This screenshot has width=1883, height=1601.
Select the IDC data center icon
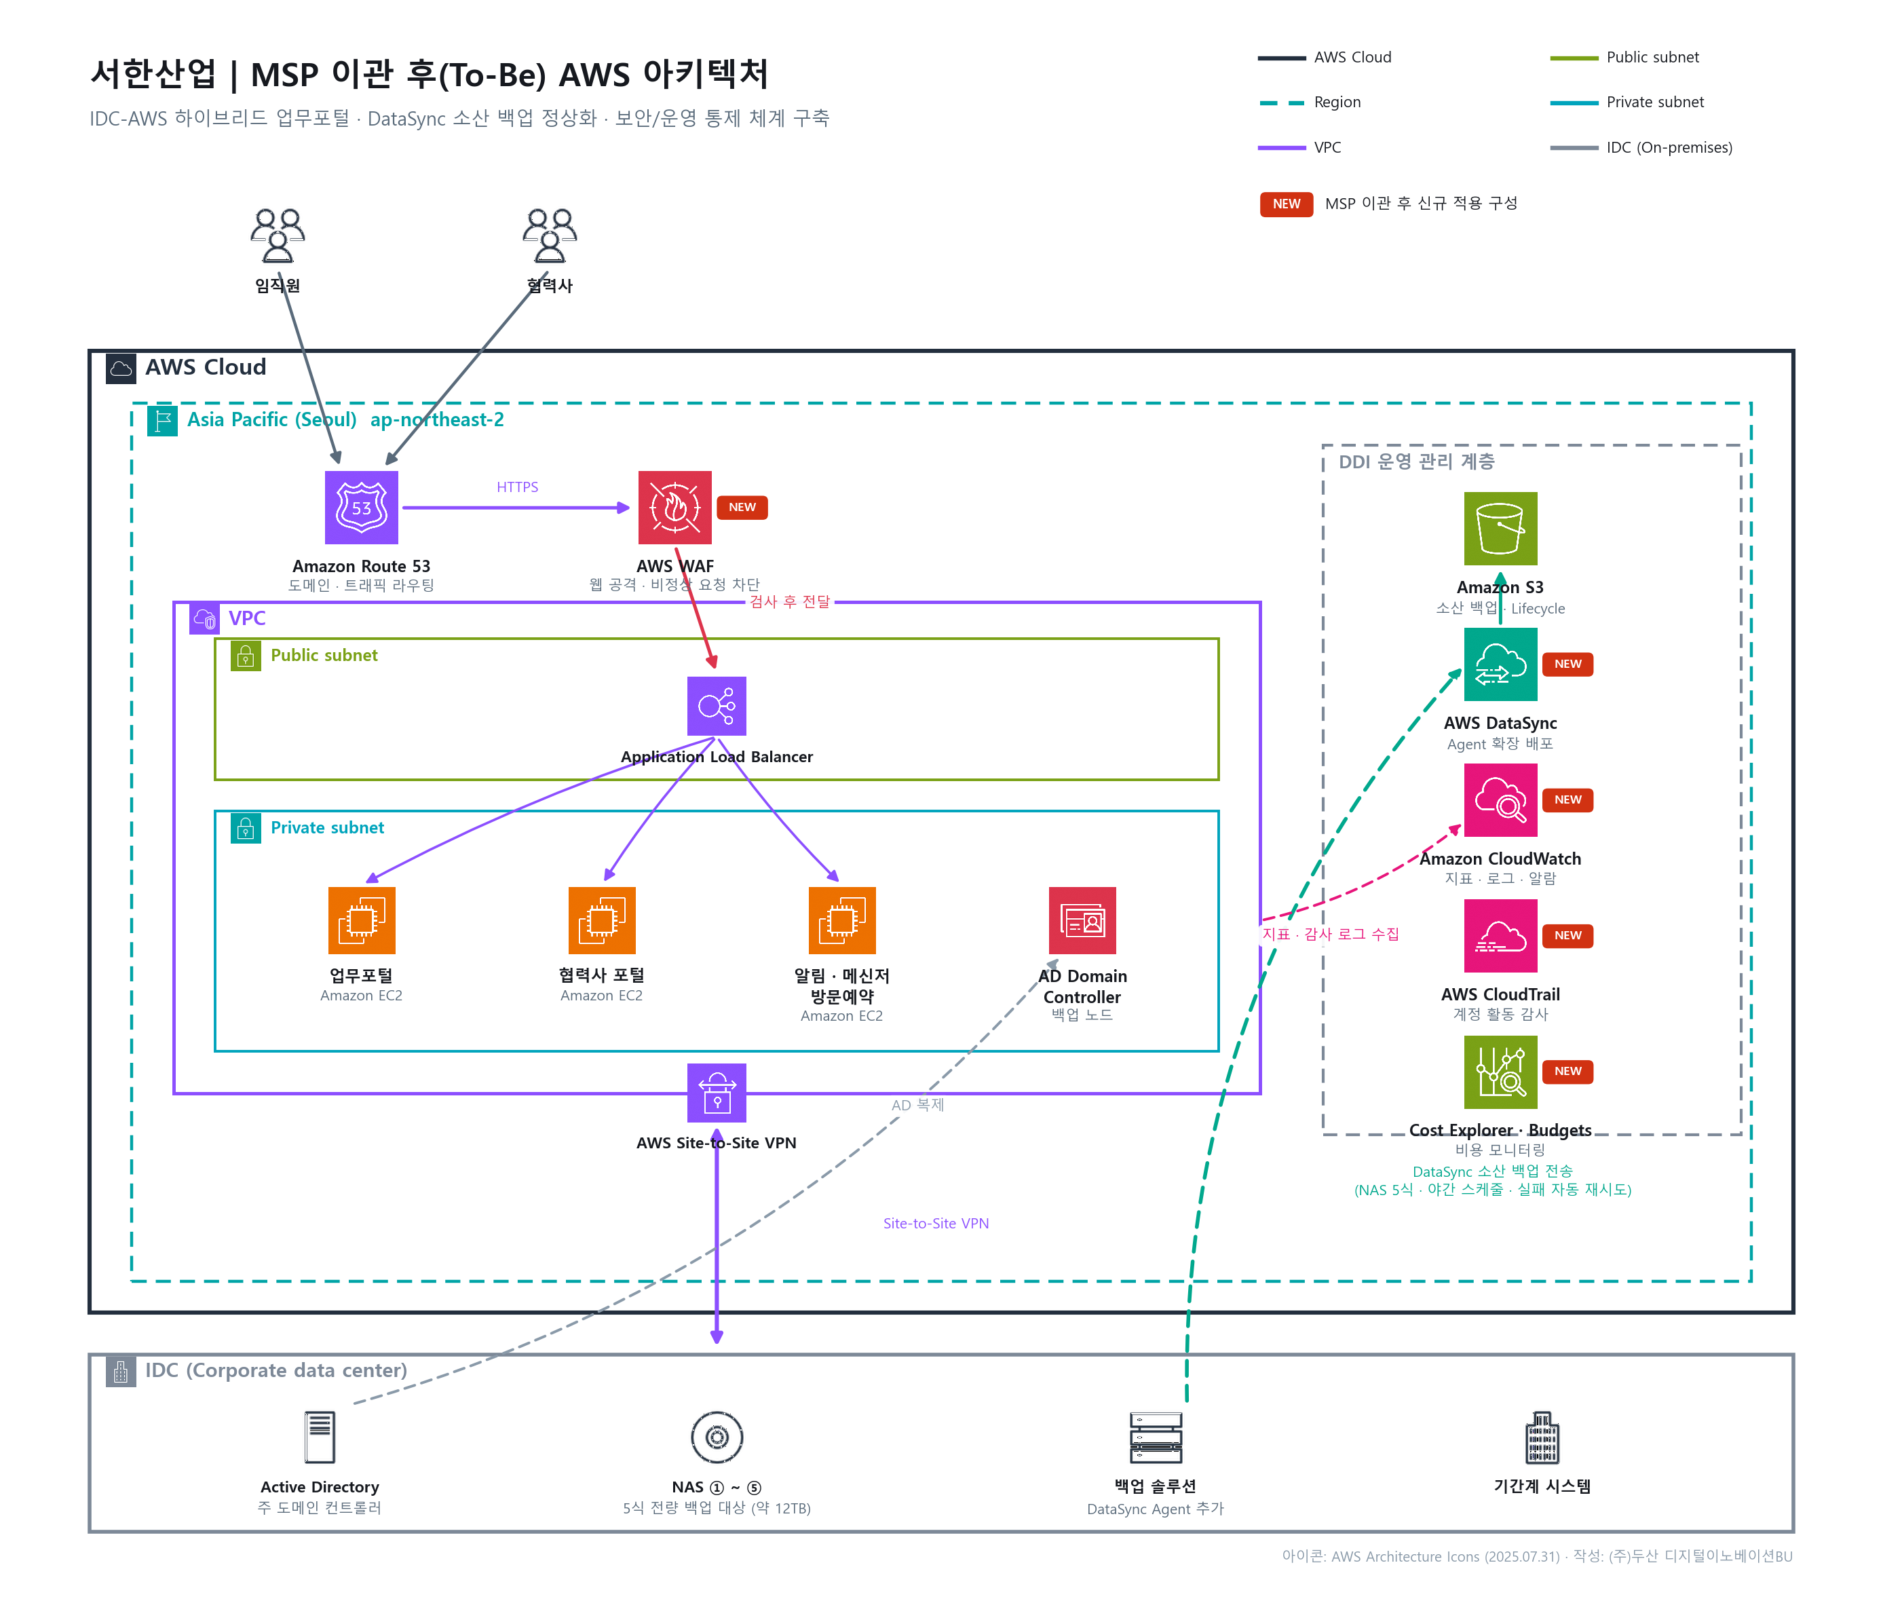(121, 1372)
